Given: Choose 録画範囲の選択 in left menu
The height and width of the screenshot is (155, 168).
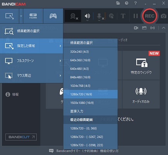Looking at the screenshot, I should [x=31, y=31].
